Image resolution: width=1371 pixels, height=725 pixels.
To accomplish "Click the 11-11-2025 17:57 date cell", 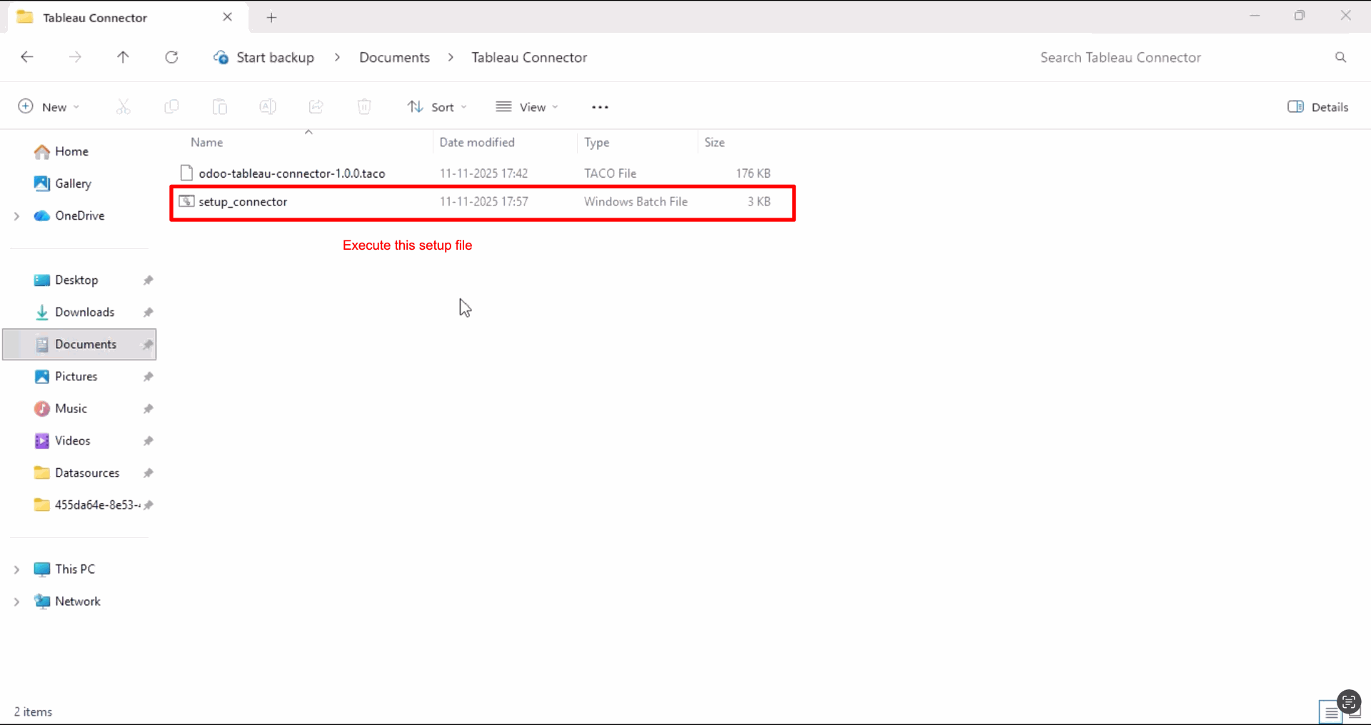I will (x=483, y=202).
